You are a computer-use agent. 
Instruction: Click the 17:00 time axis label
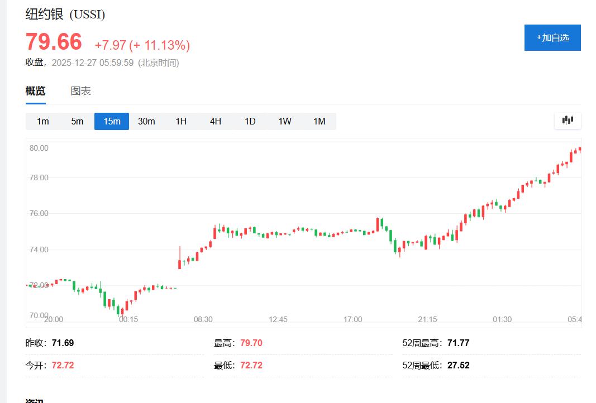352,319
